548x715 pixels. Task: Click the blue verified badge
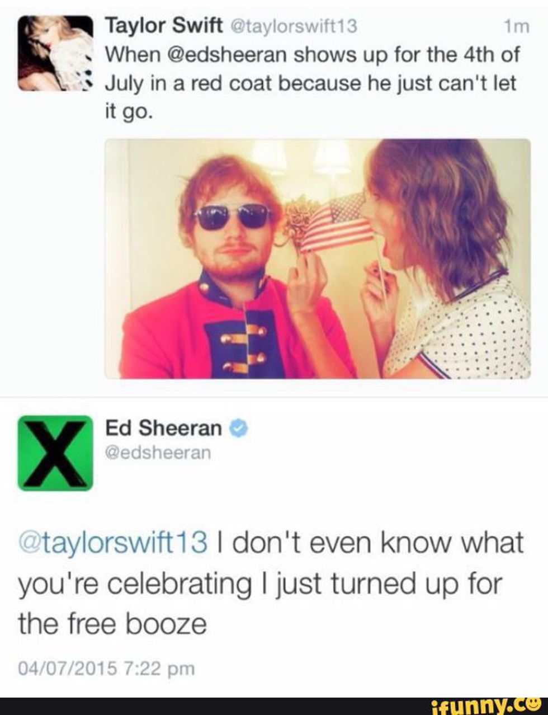point(239,429)
